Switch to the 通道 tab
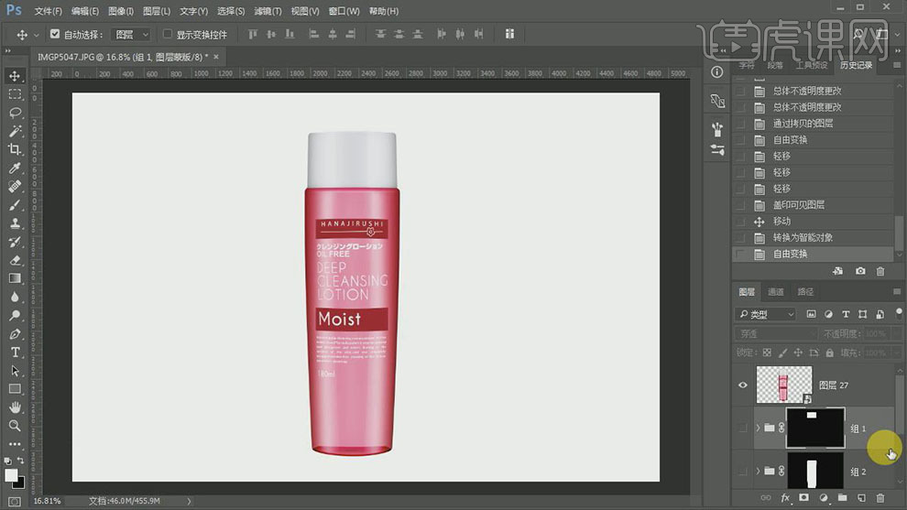907x510 pixels. 776,292
